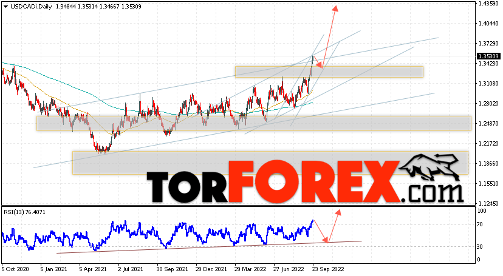
Task: Select the price axis label 1.18660
Action: [x=488, y=163]
